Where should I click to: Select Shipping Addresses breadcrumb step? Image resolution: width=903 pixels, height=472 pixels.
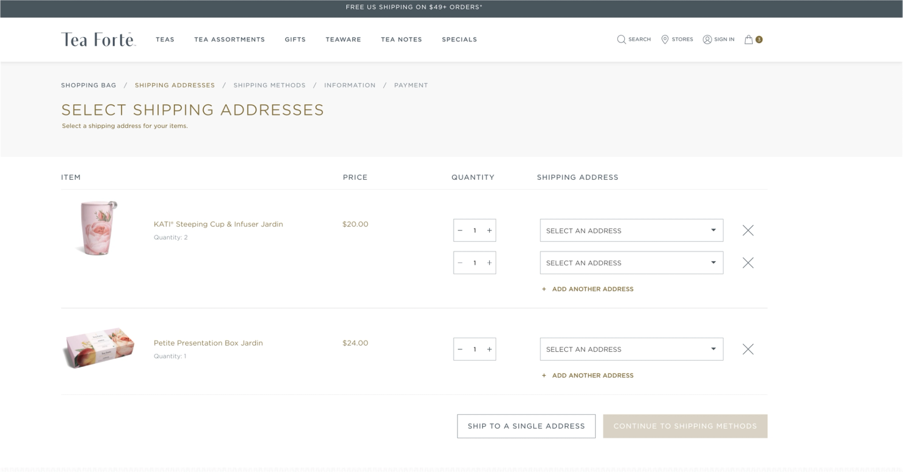tap(175, 85)
